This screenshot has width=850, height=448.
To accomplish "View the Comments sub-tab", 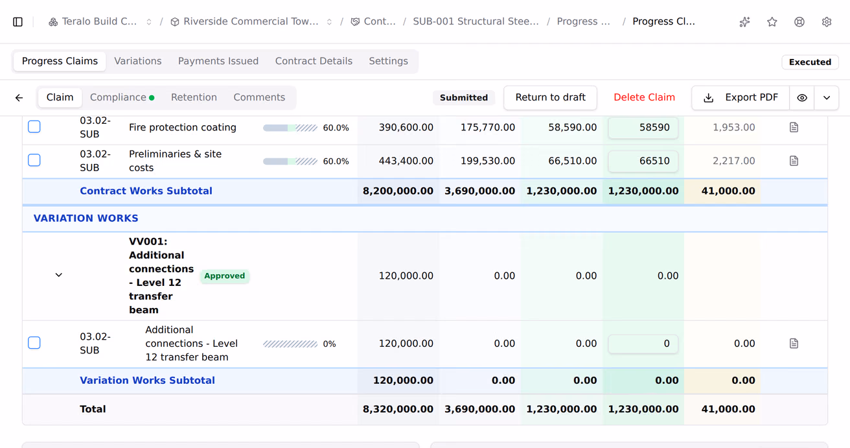I will (259, 98).
